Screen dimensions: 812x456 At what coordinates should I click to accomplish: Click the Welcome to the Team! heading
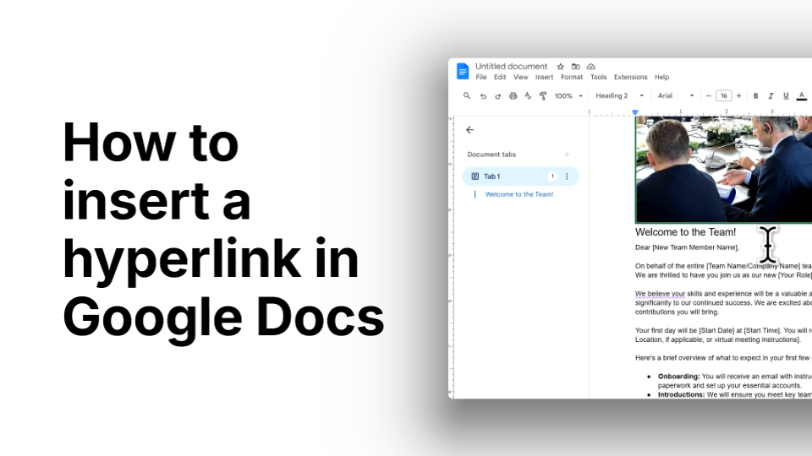tap(685, 232)
